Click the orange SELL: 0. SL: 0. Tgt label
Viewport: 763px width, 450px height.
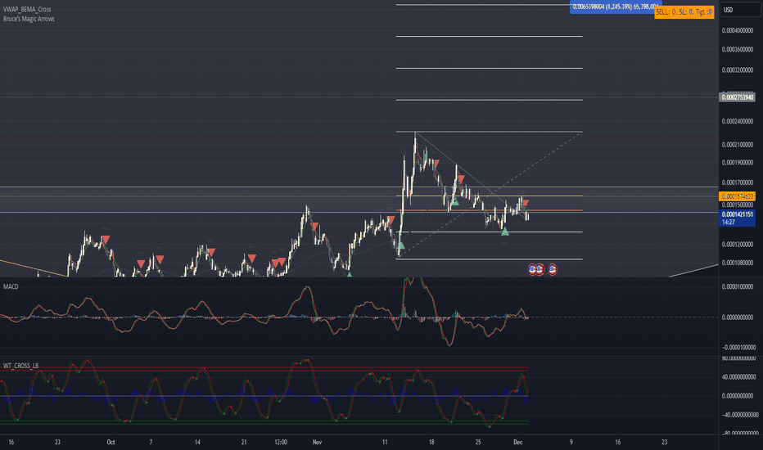684,12
